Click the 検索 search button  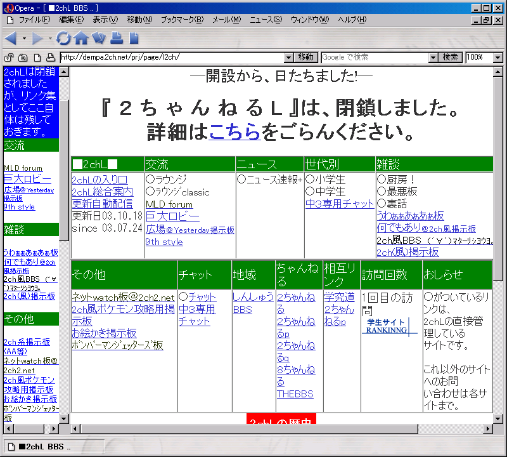(451, 58)
